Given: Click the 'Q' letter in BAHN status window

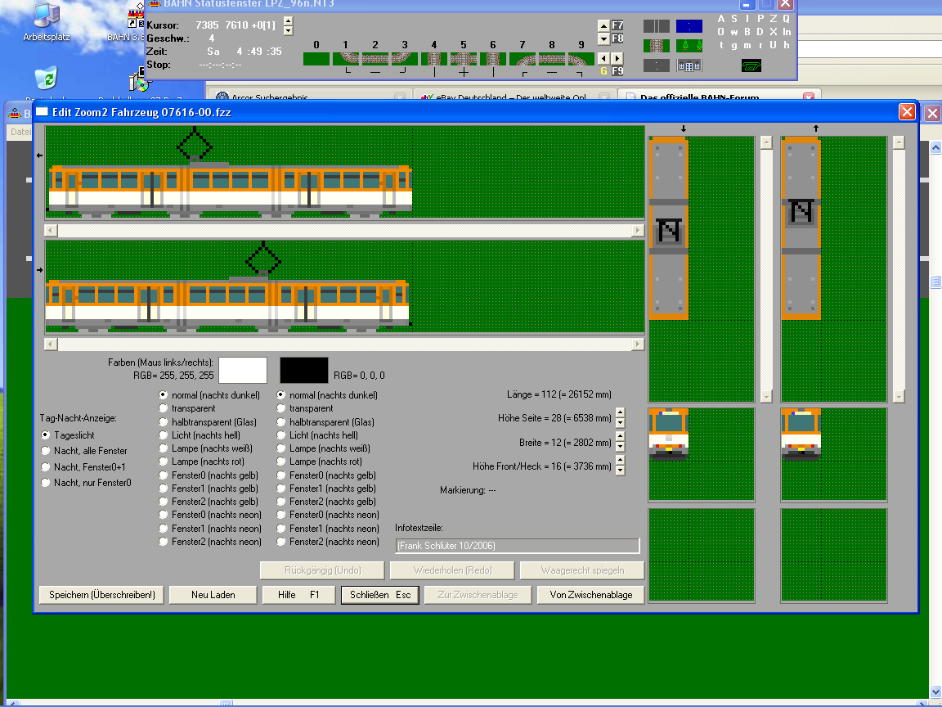Looking at the screenshot, I should (x=787, y=19).
